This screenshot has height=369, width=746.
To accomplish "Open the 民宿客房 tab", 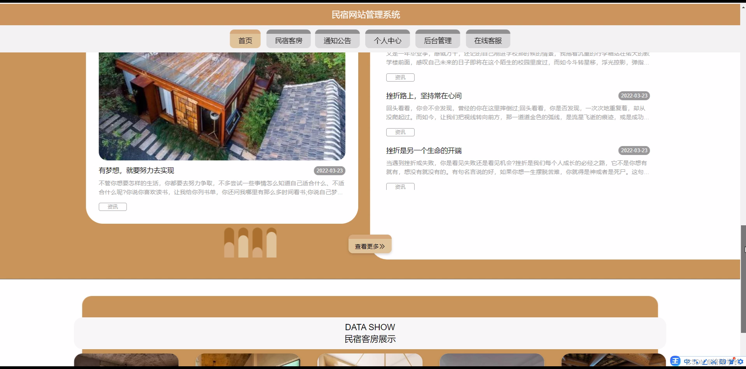I will (x=288, y=39).
